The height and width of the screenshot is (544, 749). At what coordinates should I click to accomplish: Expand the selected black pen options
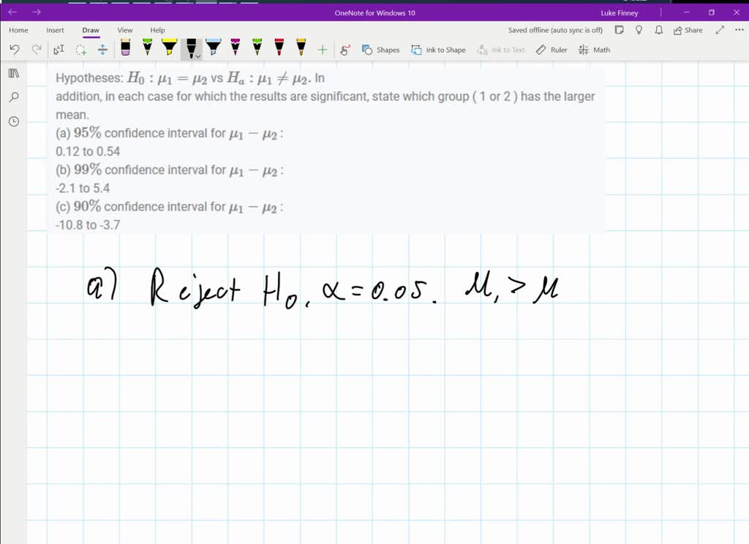click(x=197, y=54)
